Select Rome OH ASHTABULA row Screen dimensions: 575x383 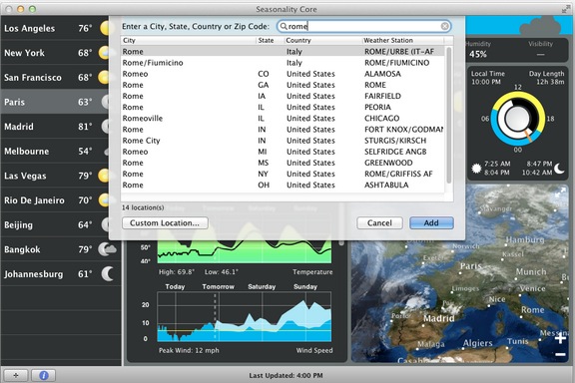[283, 186]
